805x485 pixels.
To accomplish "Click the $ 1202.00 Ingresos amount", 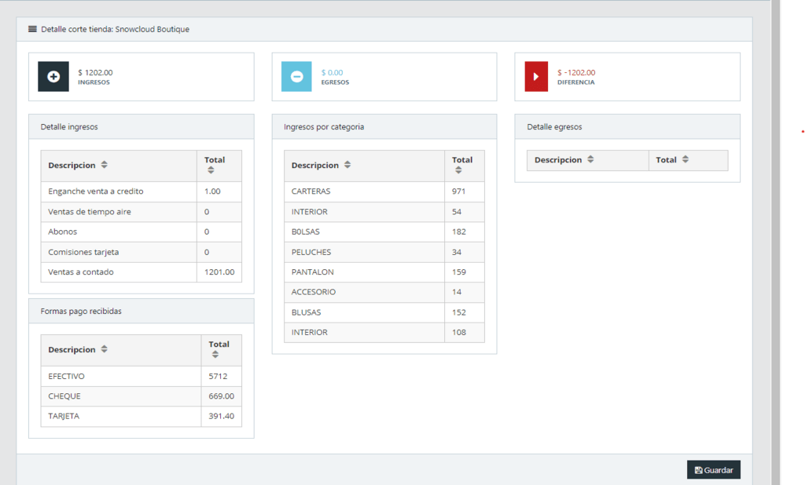I will tap(95, 72).
